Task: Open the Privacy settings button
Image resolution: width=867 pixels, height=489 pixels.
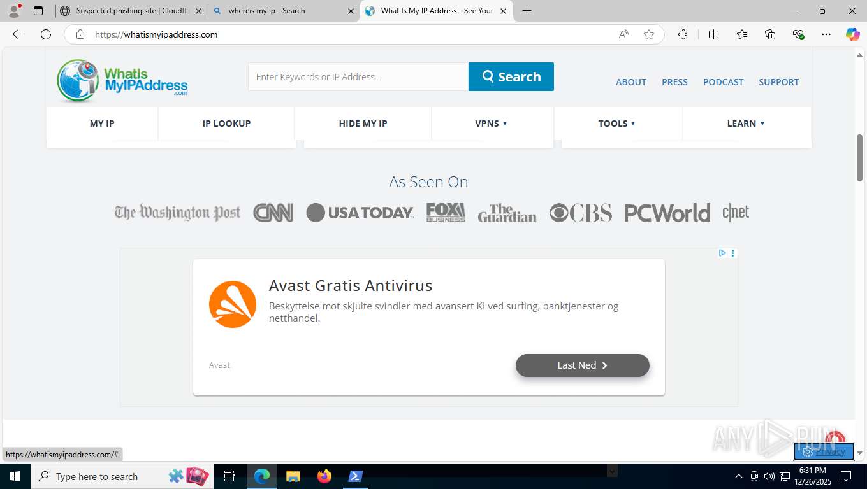Action: (824, 451)
